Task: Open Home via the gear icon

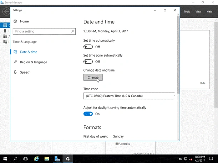Action: tap(15, 21)
